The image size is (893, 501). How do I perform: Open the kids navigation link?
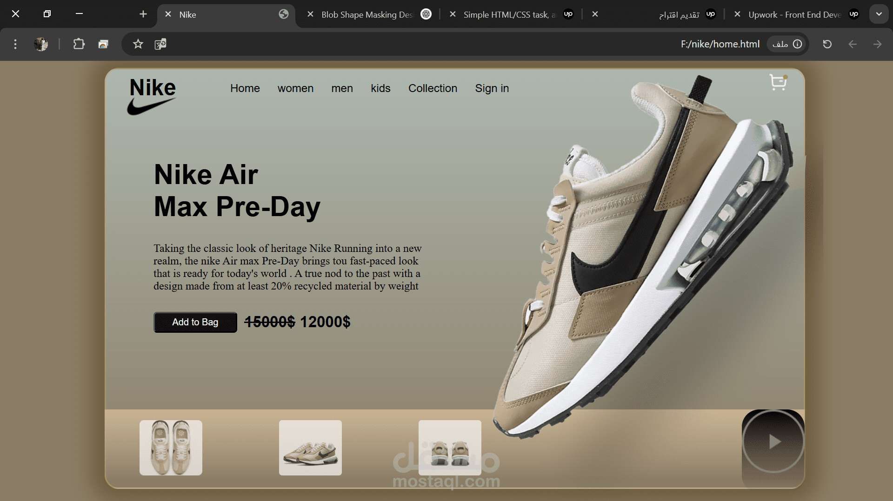coord(380,88)
